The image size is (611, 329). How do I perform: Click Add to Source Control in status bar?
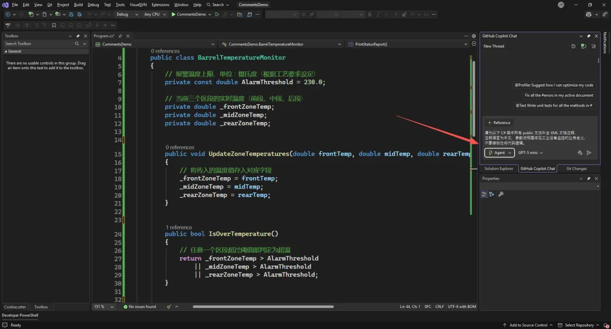528,325
